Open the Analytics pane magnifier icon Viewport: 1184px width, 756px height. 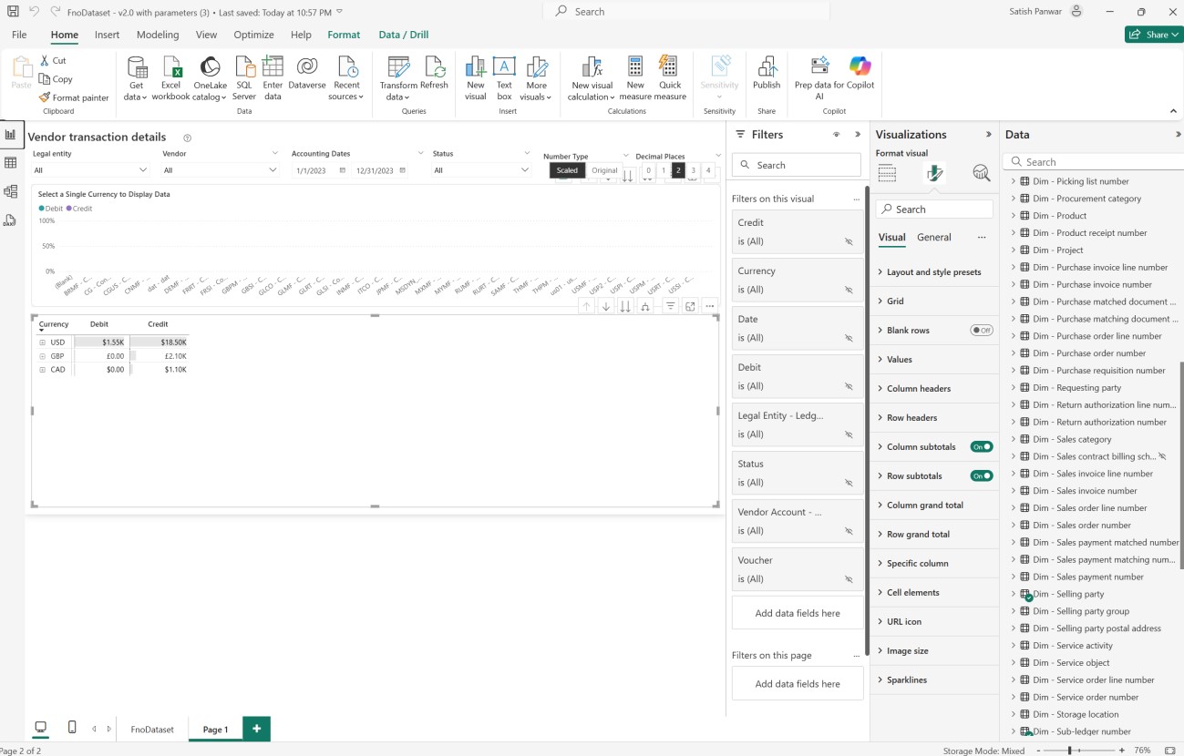[x=981, y=173]
